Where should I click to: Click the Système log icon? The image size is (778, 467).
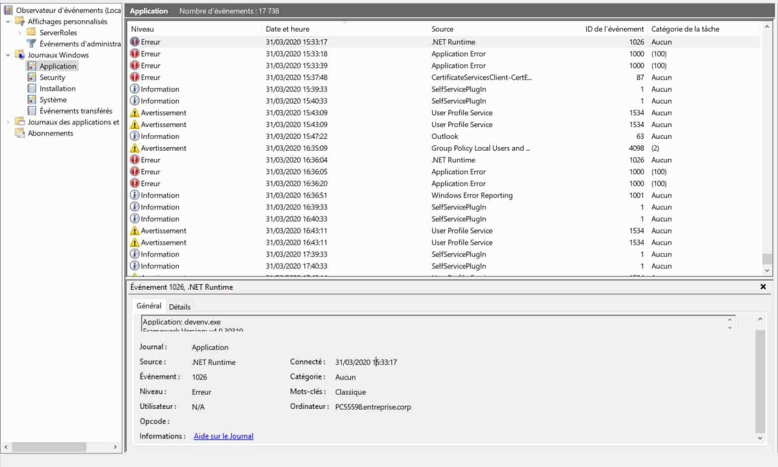click(x=32, y=100)
